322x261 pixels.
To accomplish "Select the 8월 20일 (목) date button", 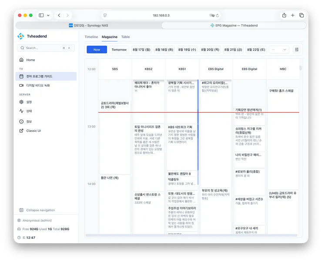I will (x=210, y=49).
